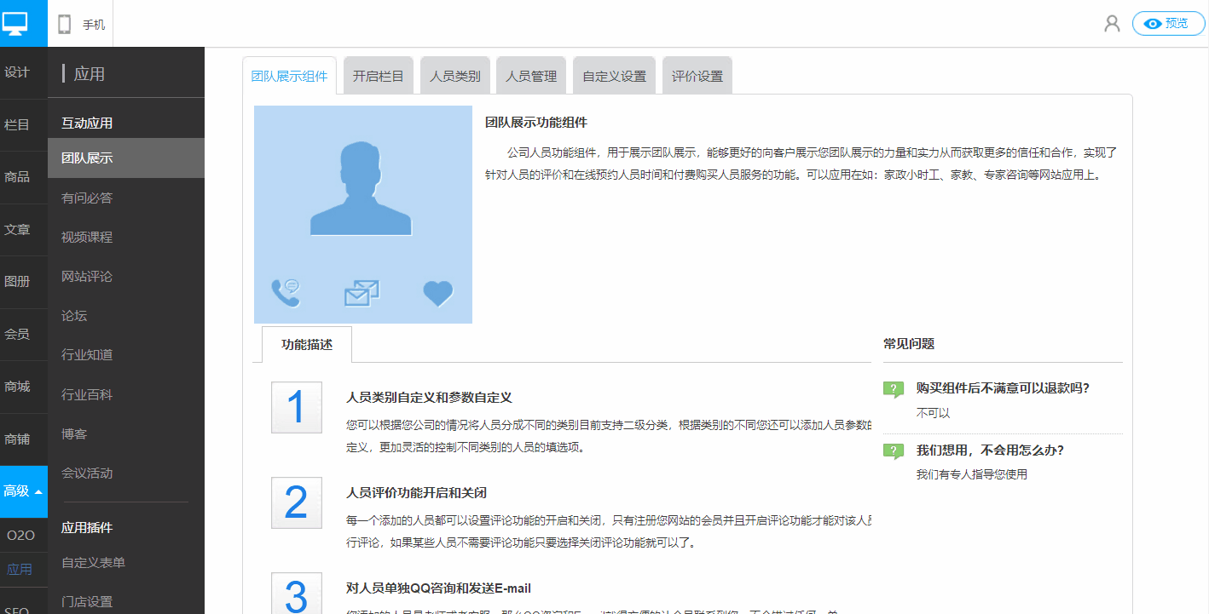The image size is (1209, 614).
Task: Open the 评价设置 tab
Action: pyautogui.click(x=697, y=76)
